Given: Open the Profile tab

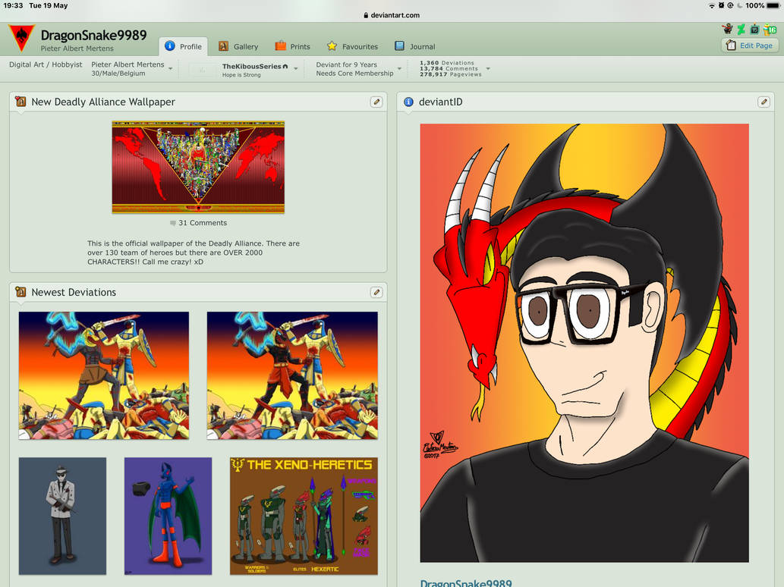Looking at the screenshot, I should click(x=184, y=46).
